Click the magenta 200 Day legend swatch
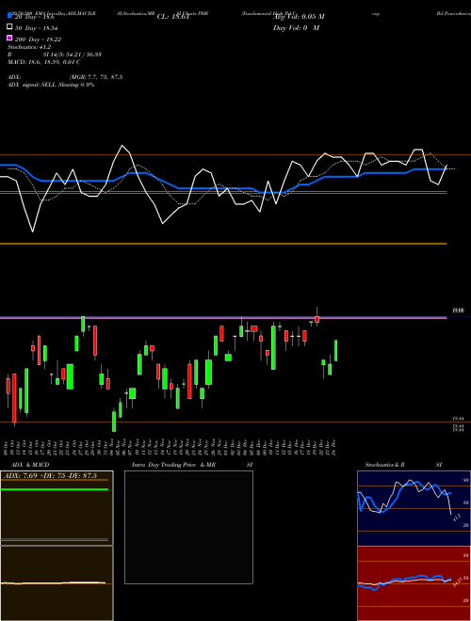This screenshot has height=621, width=471. point(9,38)
